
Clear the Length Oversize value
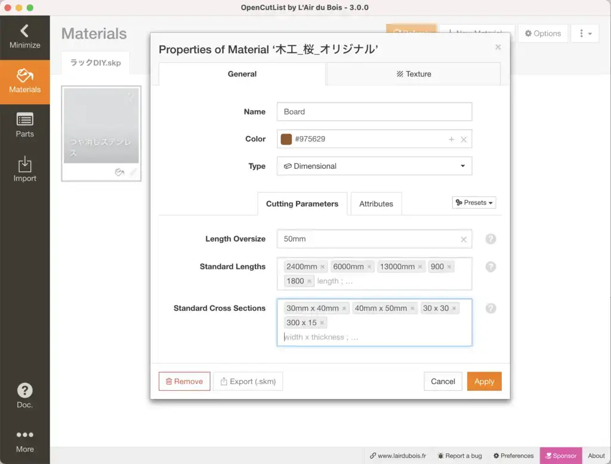pos(464,239)
